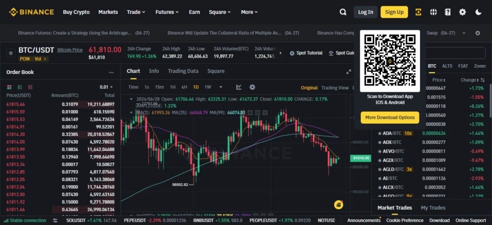The image size is (492, 225).
Task: Click the Spot Tutorial play icon
Action: point(292,53)
